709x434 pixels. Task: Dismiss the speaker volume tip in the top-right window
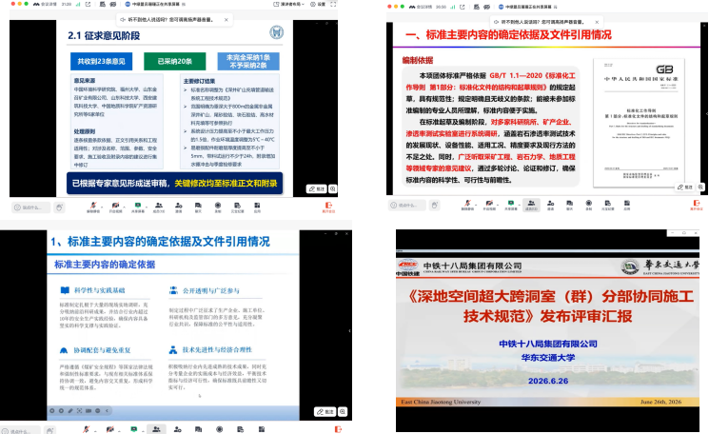click(x=597, y=22)
